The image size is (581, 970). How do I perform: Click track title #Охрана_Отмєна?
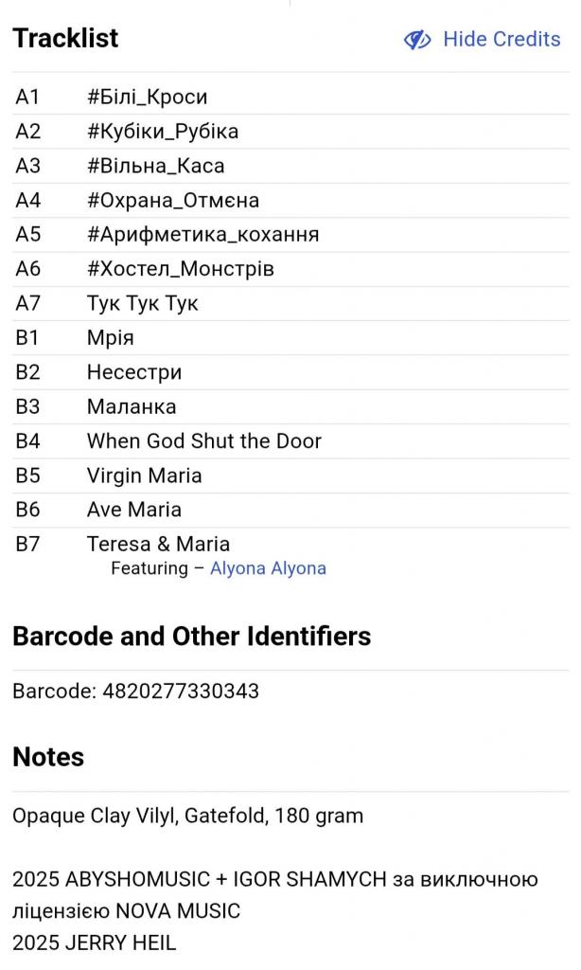(172, 200)
